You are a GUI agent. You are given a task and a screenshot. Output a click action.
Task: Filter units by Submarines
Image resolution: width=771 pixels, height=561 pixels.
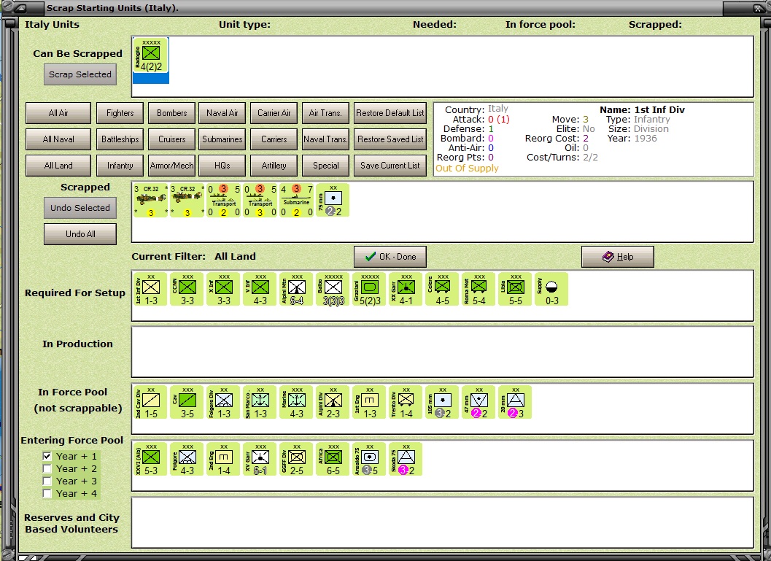(222, 139)
